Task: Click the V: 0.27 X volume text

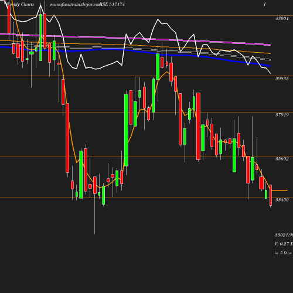Action: [x=284, y=244]
